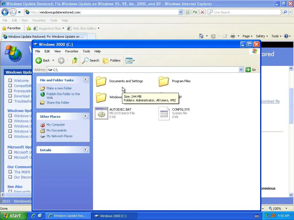This screenshot has width=294, height=220.
Task: Open the IE Favorites star button
Action: pos(11,28)
